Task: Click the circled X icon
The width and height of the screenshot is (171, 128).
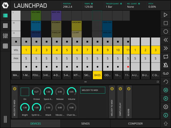Action: click(165, 107)
